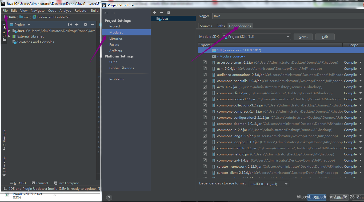
Task: Click the Scope column header
Action: point(353,45)
